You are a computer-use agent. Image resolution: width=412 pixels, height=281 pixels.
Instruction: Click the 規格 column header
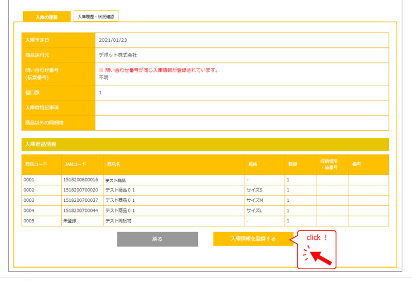253,165
